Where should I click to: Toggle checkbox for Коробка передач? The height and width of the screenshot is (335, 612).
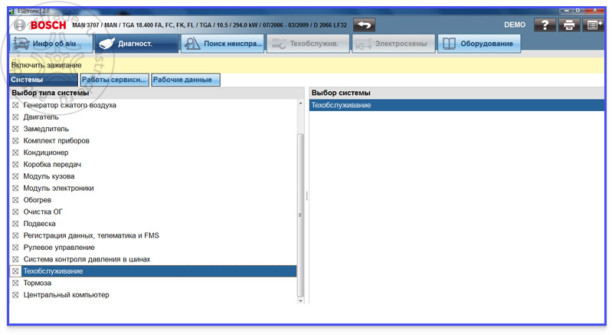[15, 164]
